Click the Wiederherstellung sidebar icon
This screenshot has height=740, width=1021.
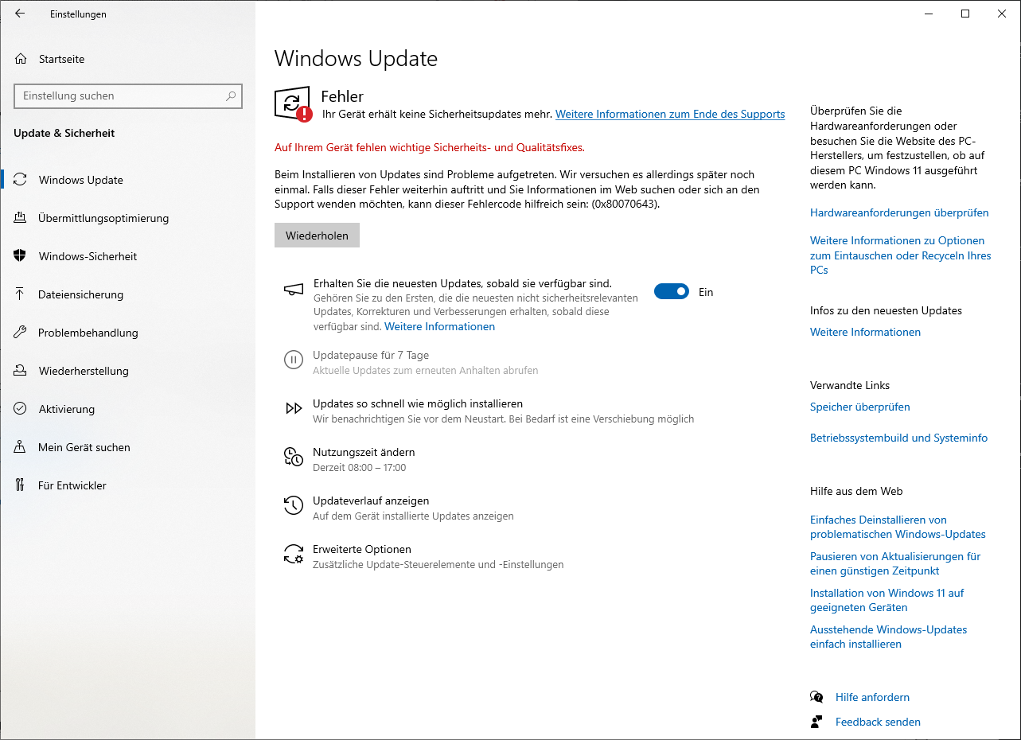click(21, 371)
